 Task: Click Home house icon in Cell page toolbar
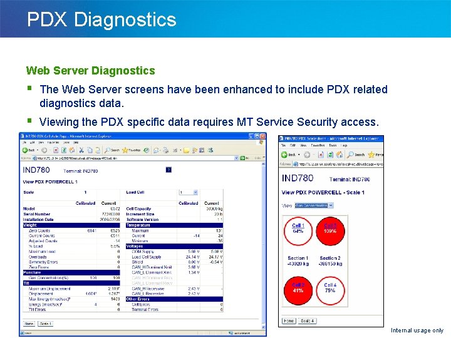coord(72,150)
